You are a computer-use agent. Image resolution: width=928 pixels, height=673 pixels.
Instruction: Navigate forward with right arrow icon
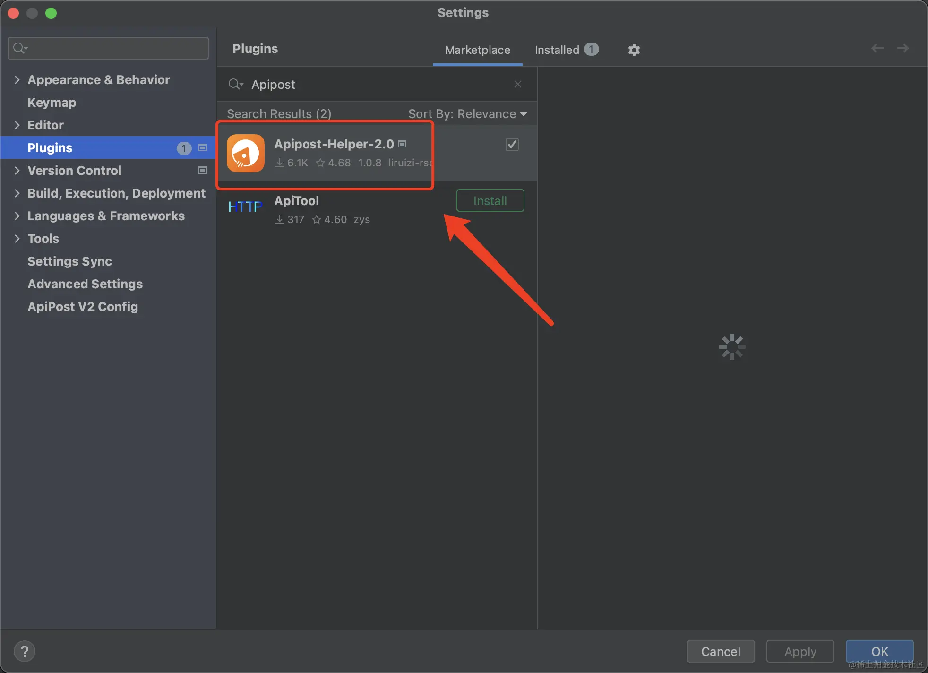903,48
